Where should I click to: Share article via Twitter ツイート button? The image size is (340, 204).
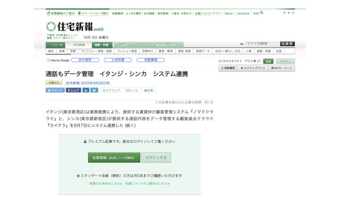coord(55,90)
